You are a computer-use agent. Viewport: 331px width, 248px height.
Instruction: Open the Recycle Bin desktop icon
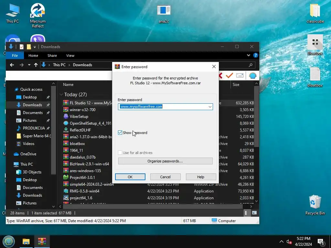coord(315,205)
